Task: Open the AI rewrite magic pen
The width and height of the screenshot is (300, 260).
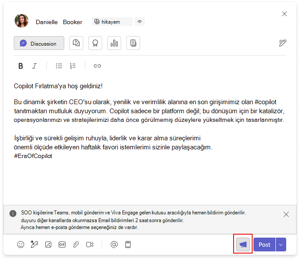Action: (34, 245)
